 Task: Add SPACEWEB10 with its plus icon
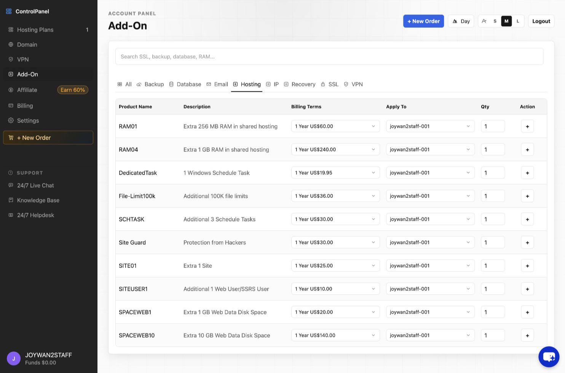tap(527, 335)
